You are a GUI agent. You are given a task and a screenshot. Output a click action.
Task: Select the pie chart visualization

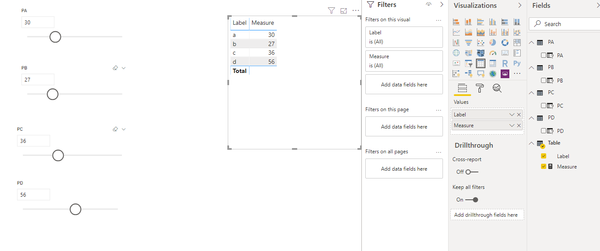click(492, 43)
